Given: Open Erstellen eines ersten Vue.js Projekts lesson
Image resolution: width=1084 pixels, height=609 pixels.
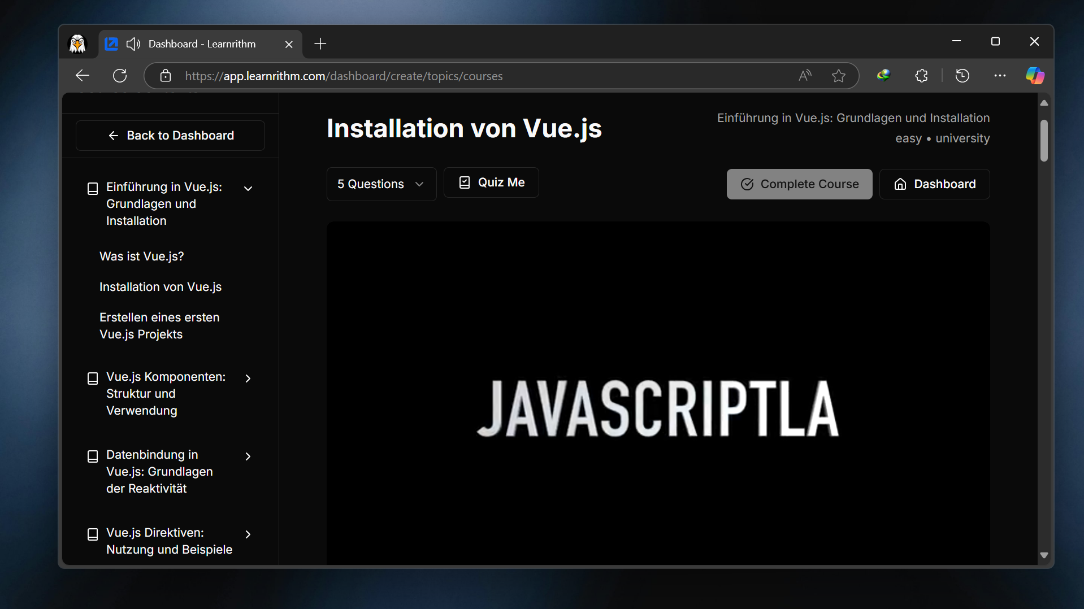Looking at the screenshot, I should [x=159, y=326].
